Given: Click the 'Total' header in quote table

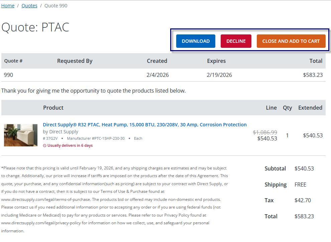Looking at the screenshot, I should [316, 61].
